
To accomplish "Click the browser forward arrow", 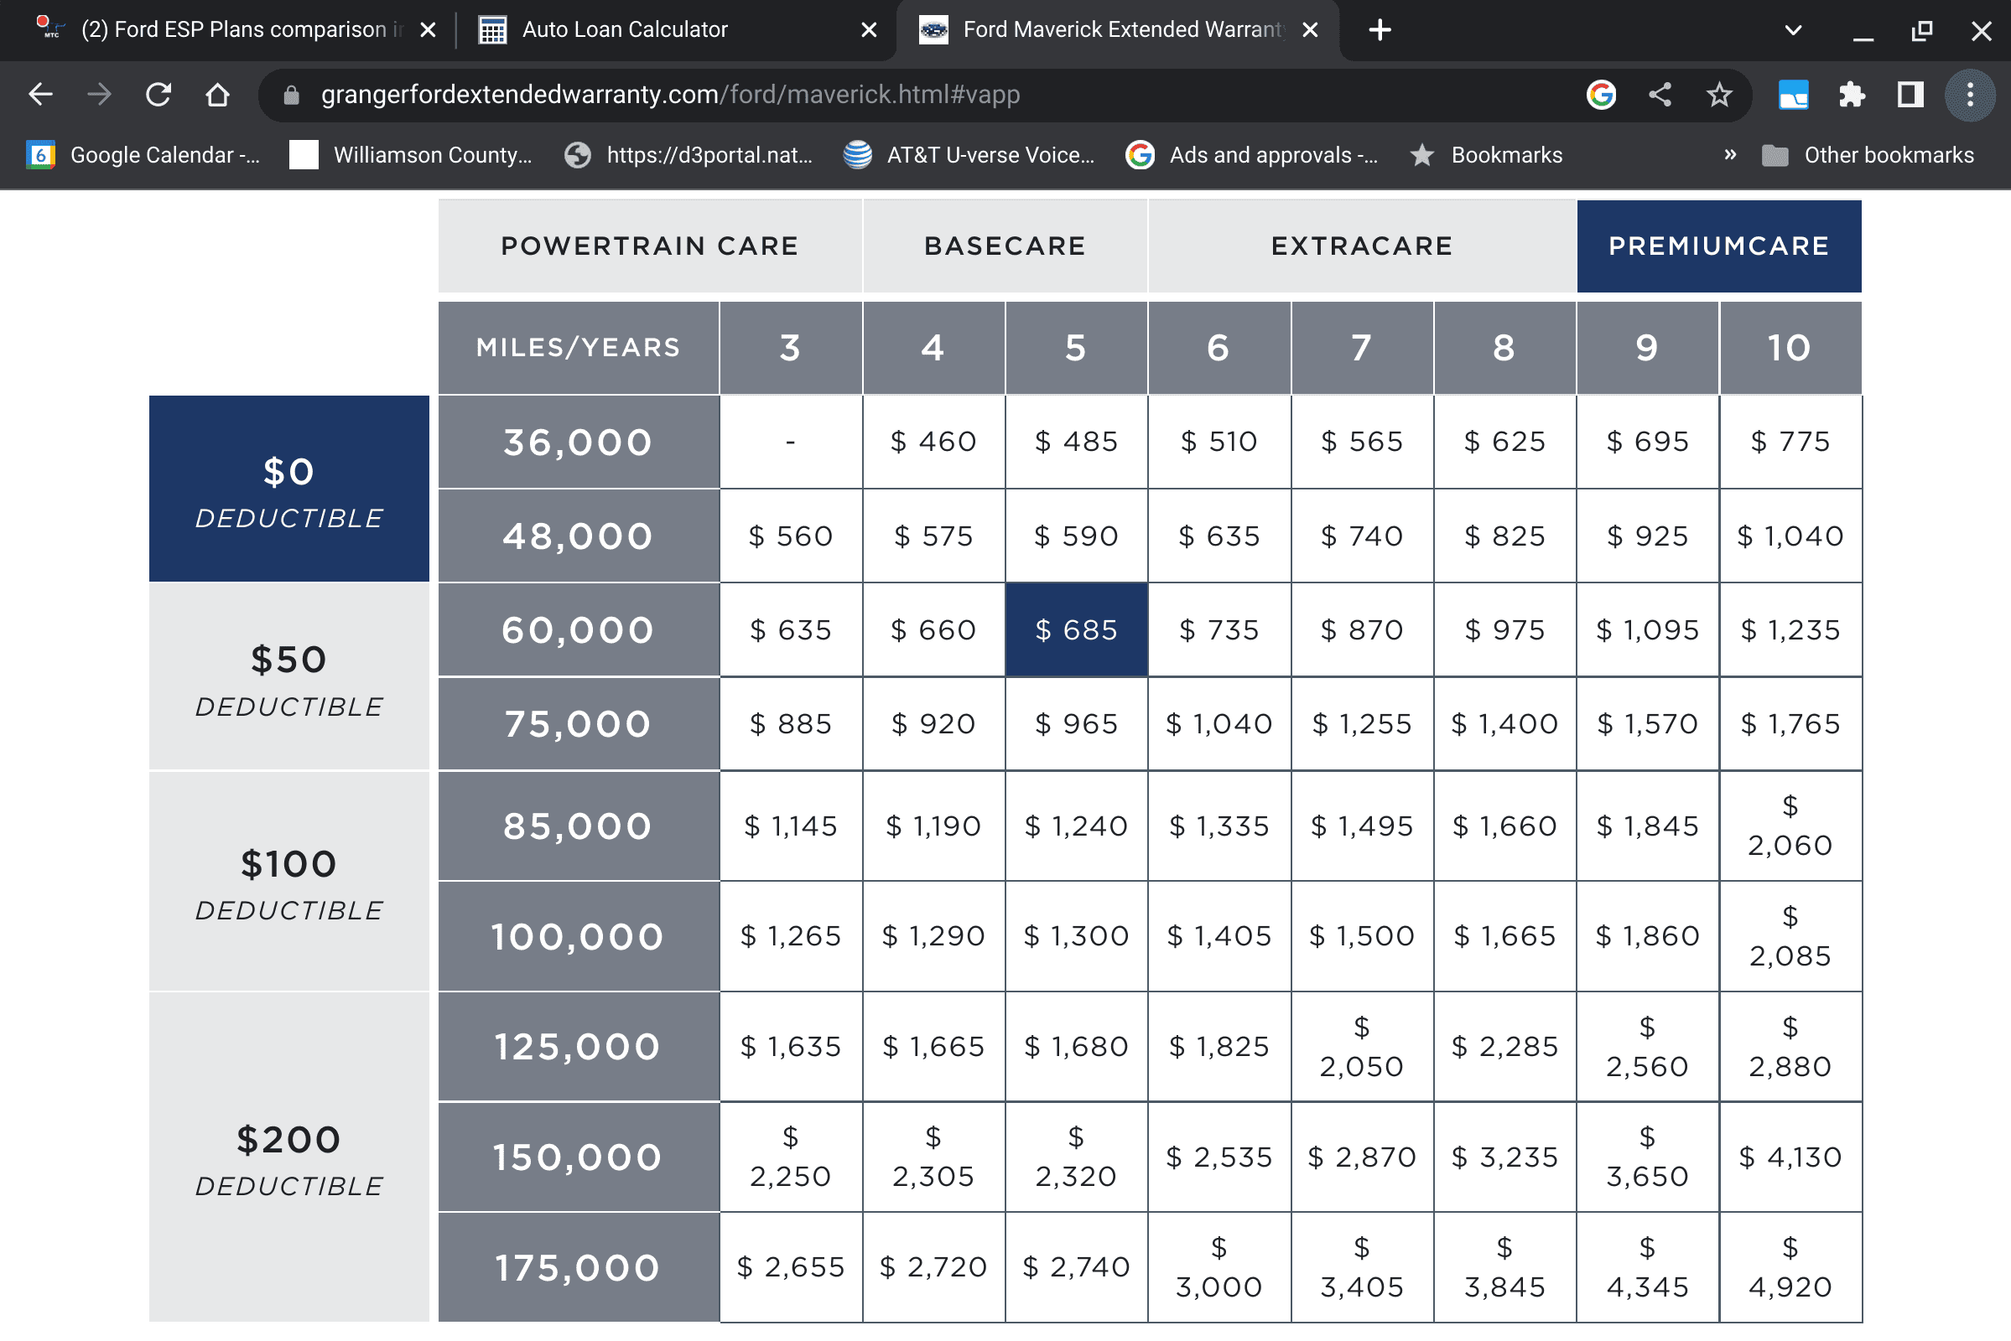I will (x=99, y=94).
